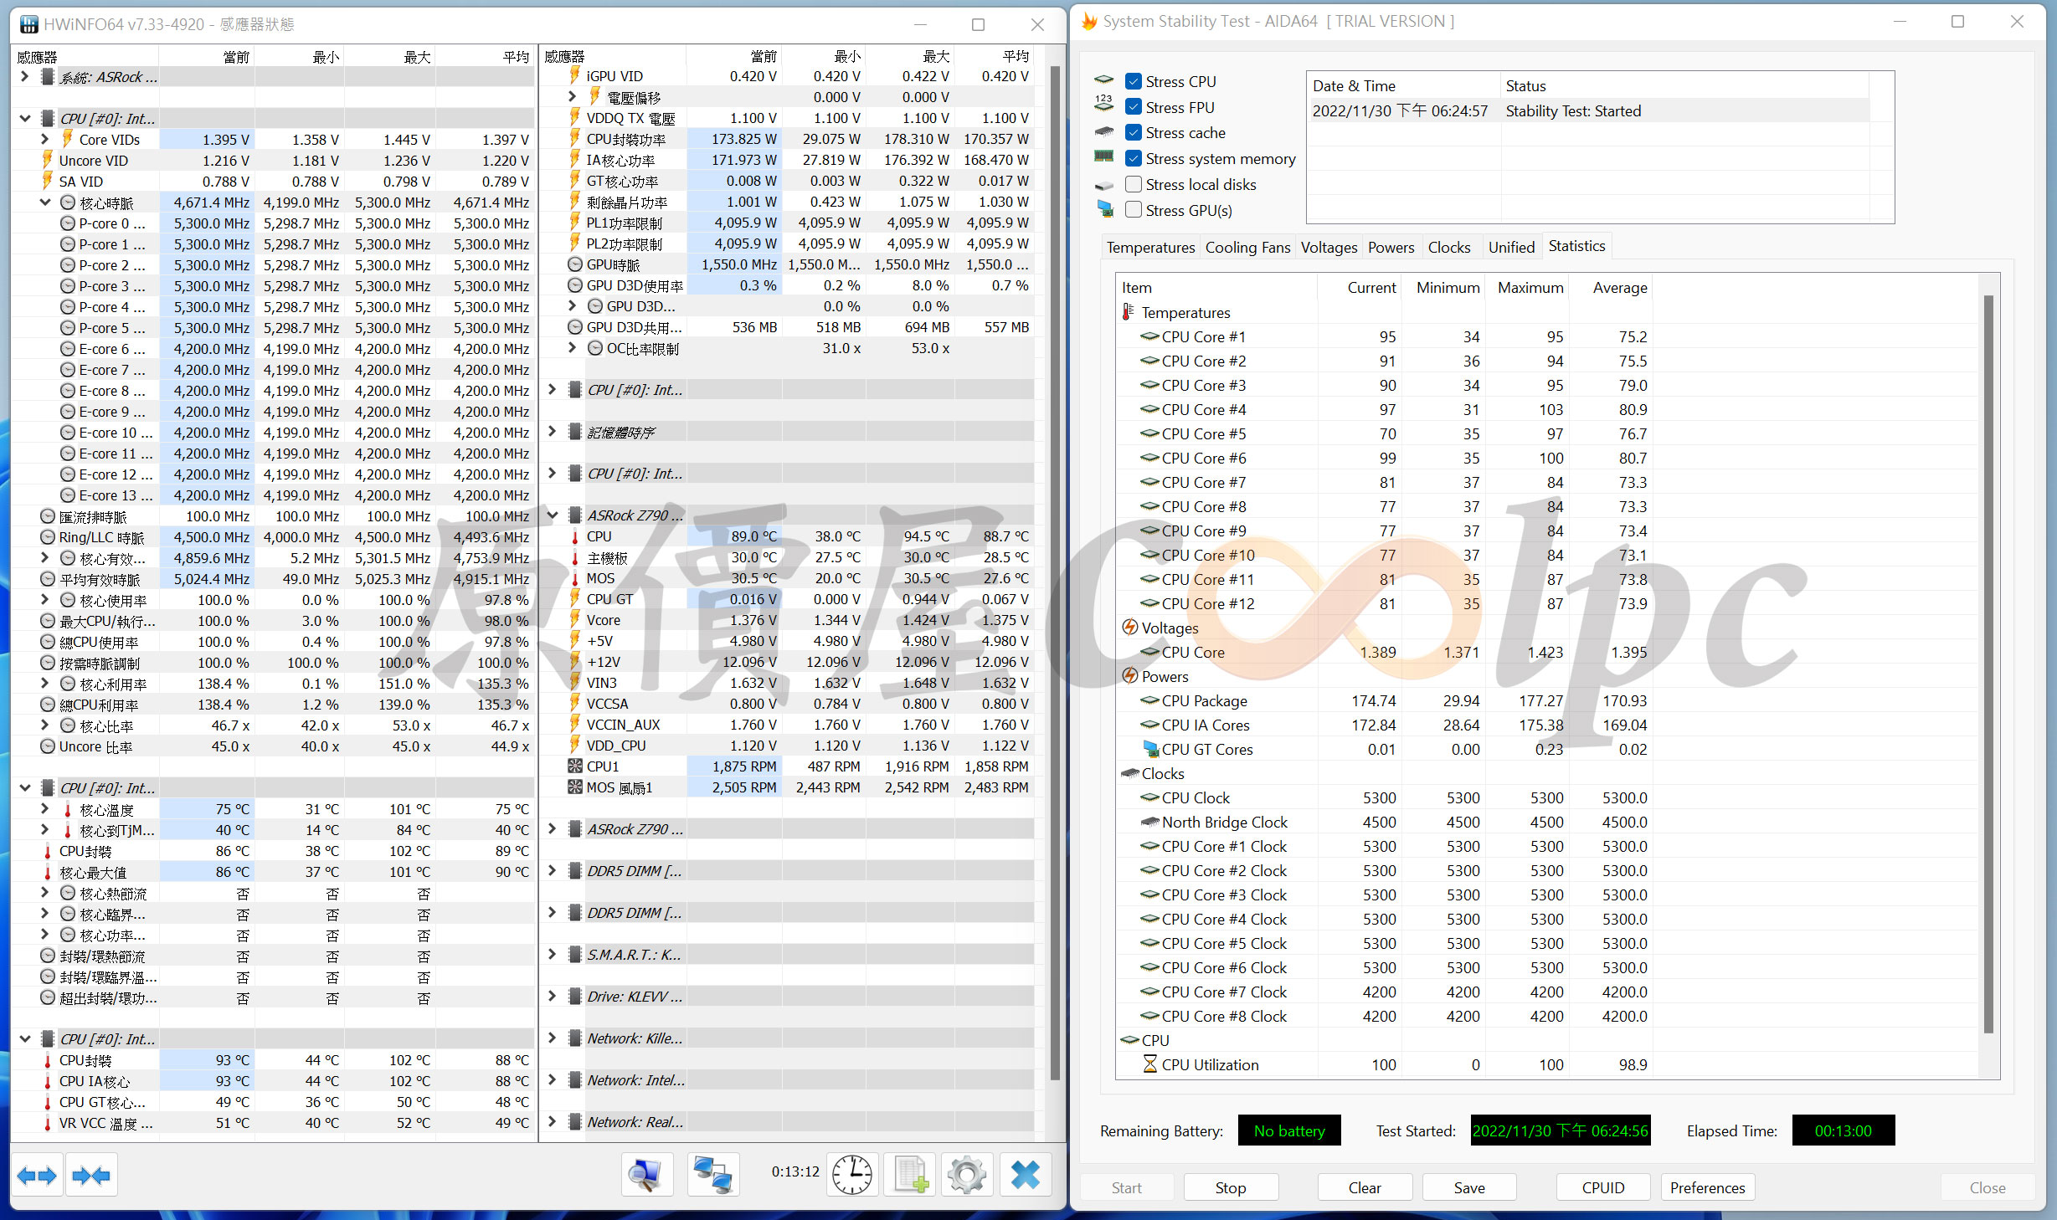Click the Save button in AIDA64
2057x1220 pixels.
[x=1469, y=1187]
